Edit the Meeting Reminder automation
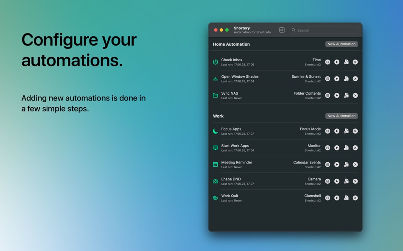 click(x=327, y=164)
